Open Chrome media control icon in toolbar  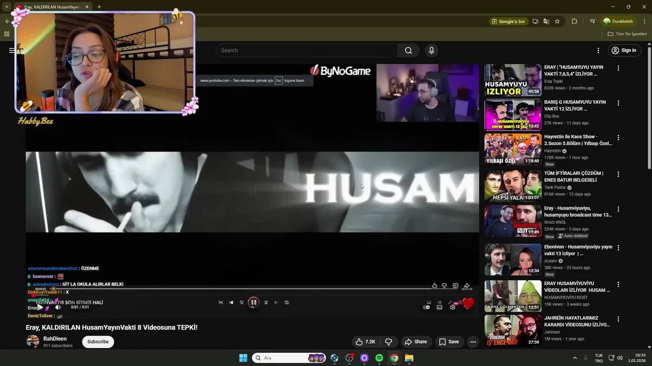point(592,21)
